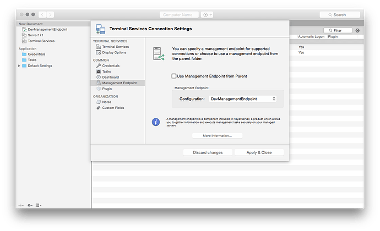This screenshot has height=231, width=380.
Task: Open the Credentials settings page
Action: pyautogui.click(x=111, y=65)
